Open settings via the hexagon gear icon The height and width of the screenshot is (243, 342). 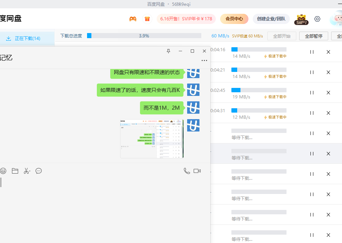click(317, 19)
